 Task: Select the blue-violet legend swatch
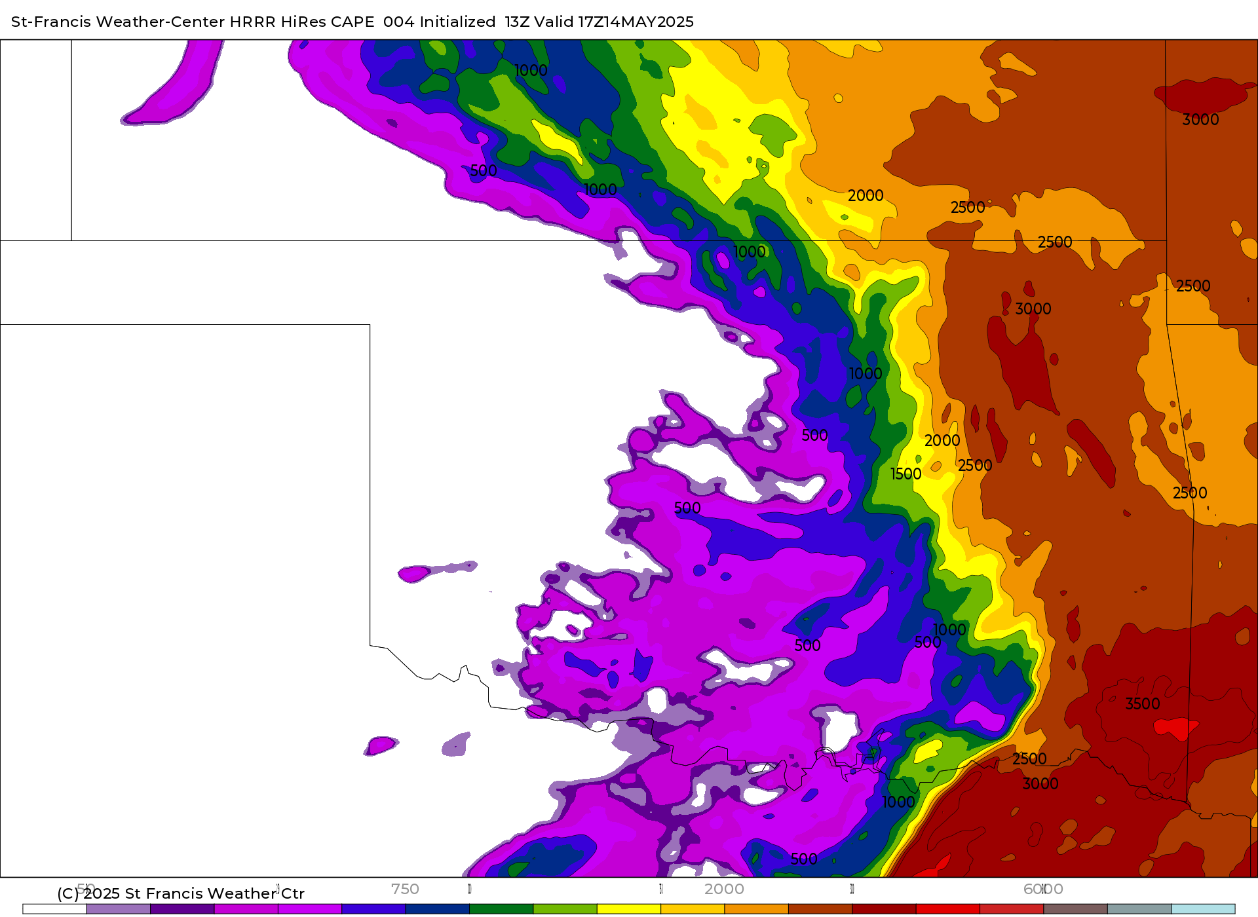coord(373,909)
